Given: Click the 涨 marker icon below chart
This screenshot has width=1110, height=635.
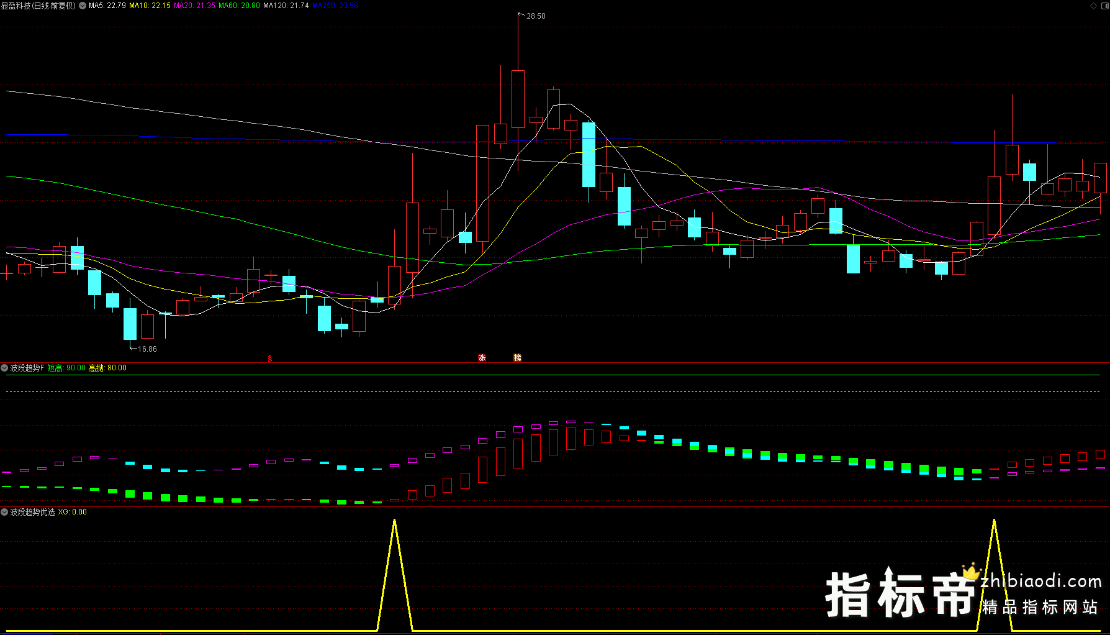Looking at the screenshot, I should tap(482, 358).
